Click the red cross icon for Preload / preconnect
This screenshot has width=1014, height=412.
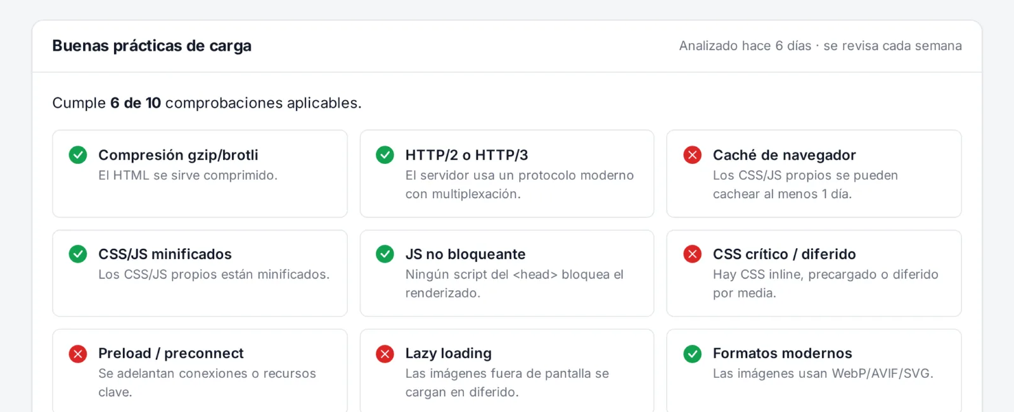[78, 353]
